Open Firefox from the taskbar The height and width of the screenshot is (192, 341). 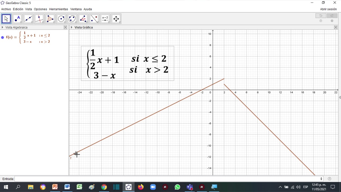[x=141, y=187]
